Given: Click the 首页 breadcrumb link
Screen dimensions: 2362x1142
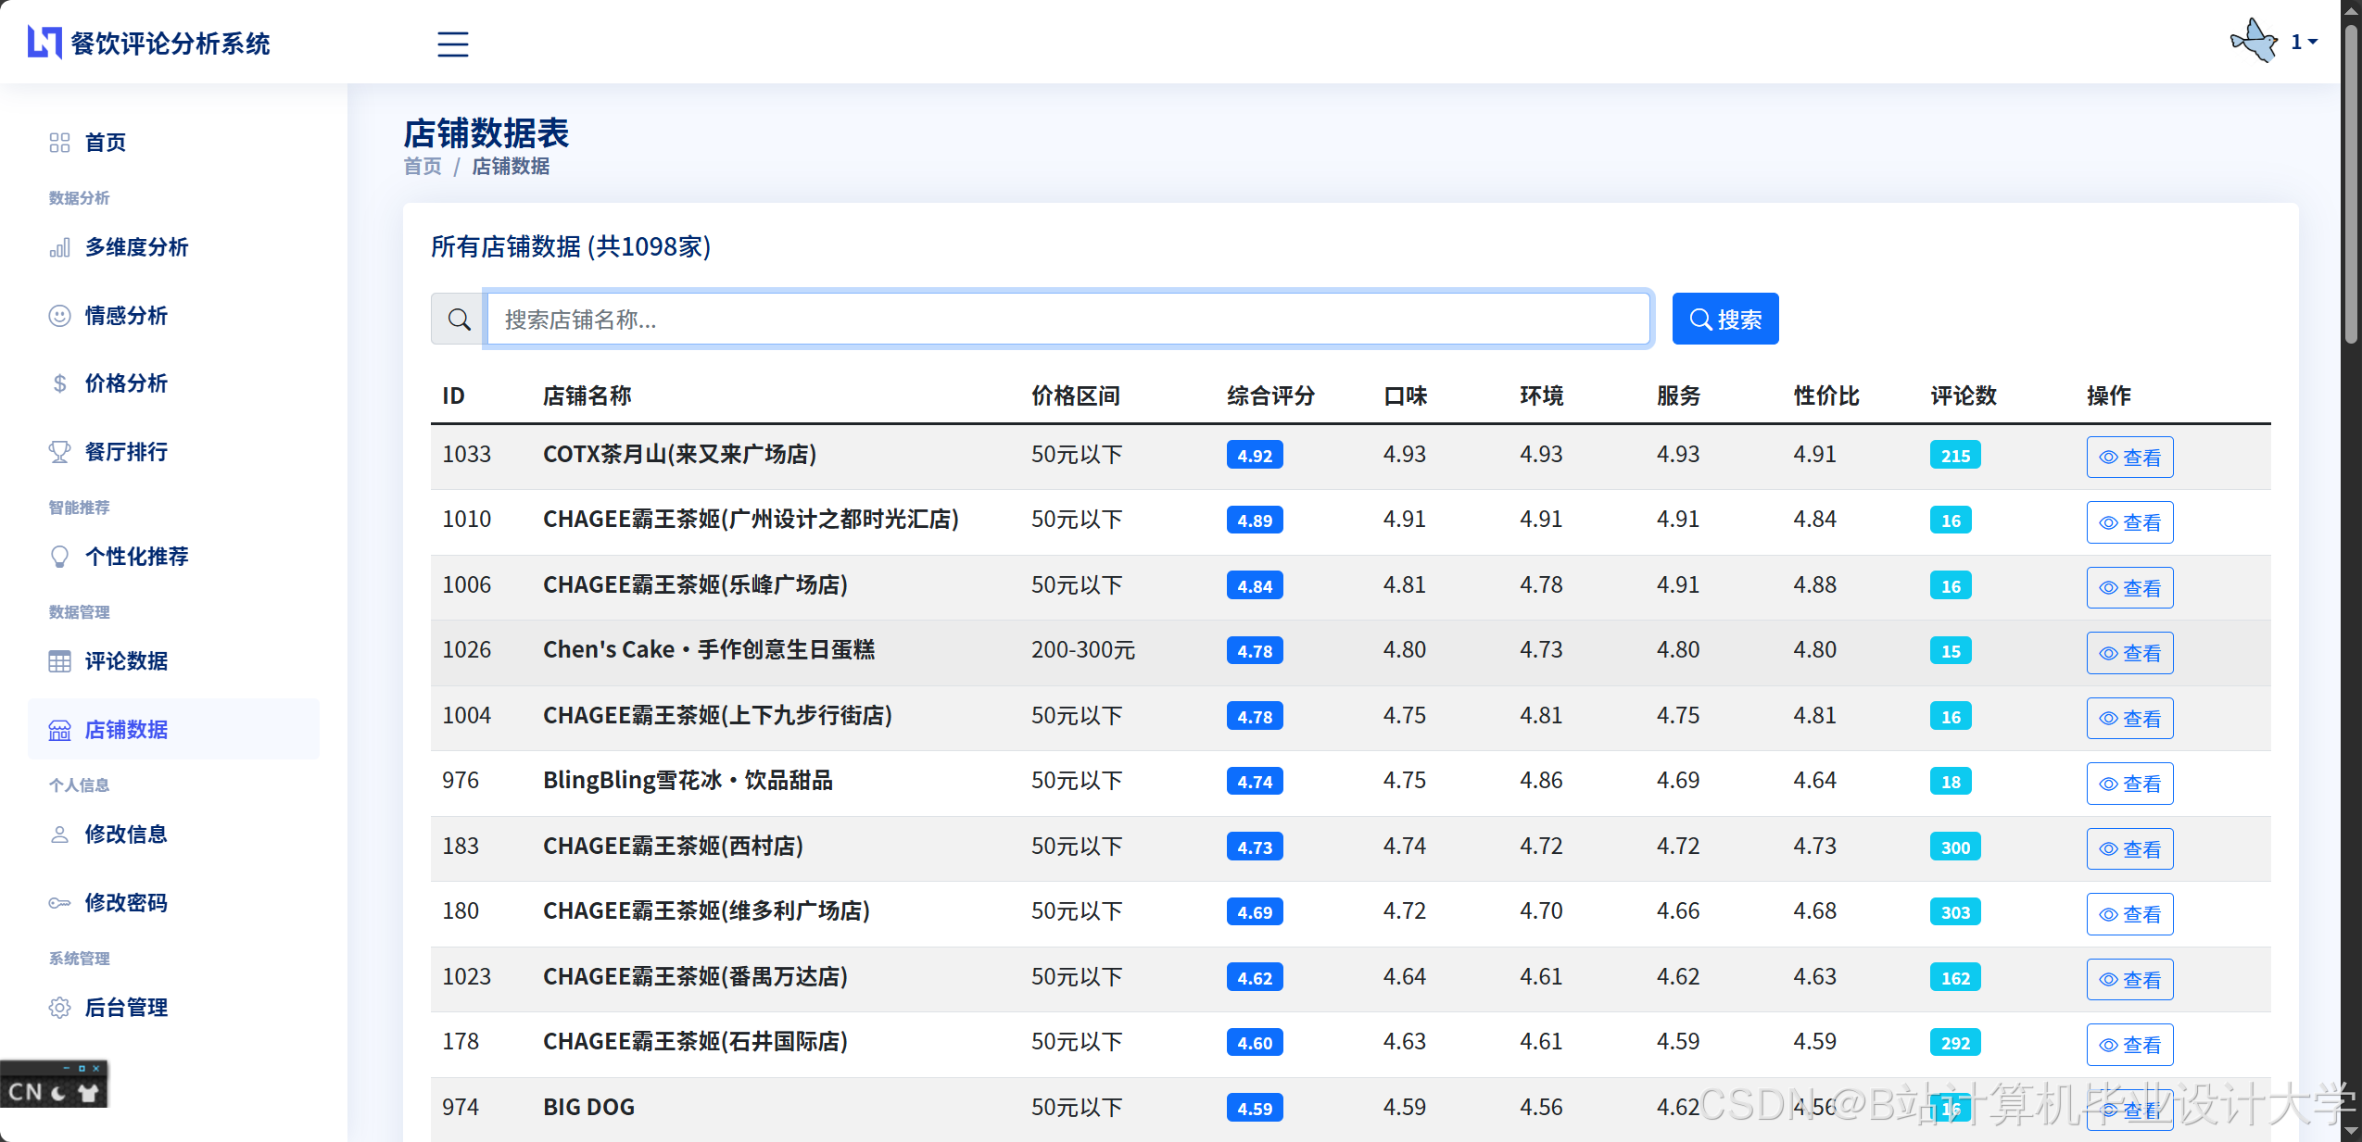Looking at the screenshot, I should point(423,167).
